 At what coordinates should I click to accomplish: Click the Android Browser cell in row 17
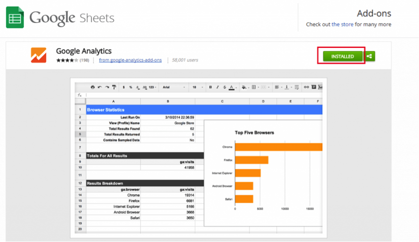[113, 212]
